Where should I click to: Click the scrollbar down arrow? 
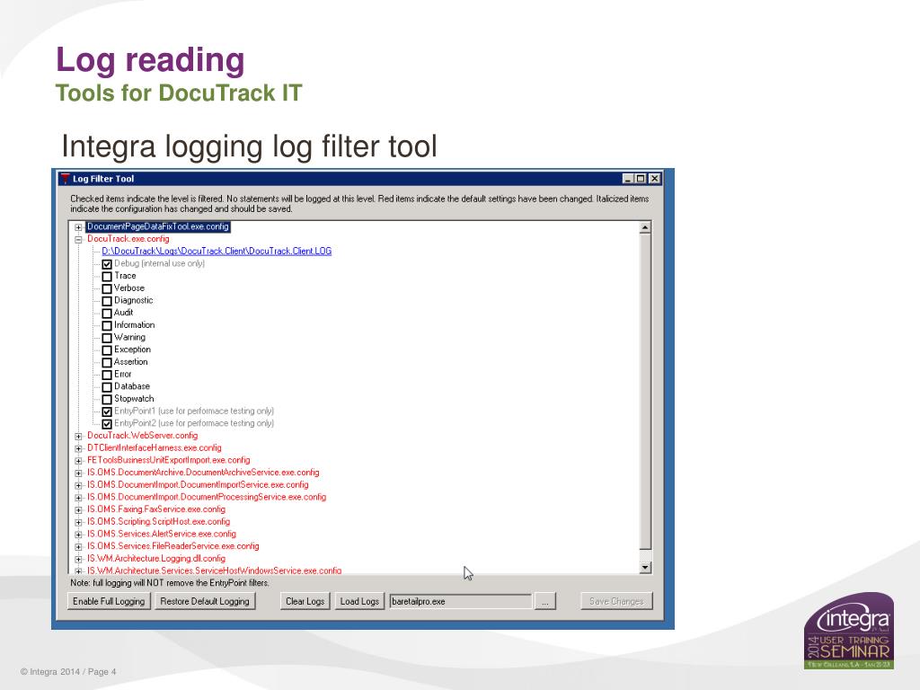pyautogui.click(x=644, y=568)
